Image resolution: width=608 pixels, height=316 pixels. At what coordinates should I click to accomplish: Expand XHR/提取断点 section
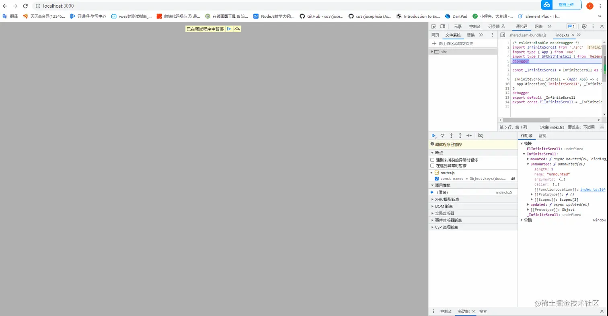[473, 199]
